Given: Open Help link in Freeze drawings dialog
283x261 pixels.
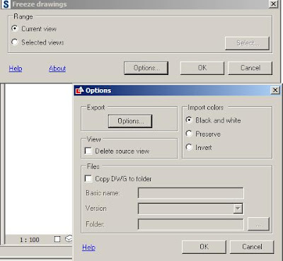Looking at the screenshot, I should tap(16, 69).
